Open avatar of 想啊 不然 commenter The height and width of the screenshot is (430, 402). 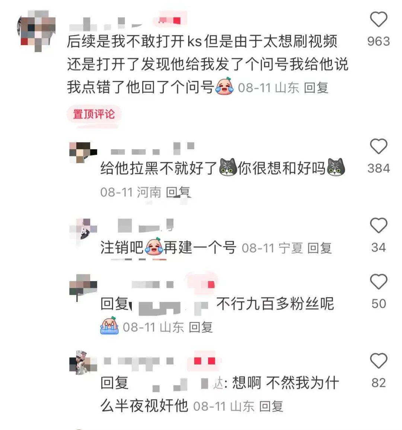pyautogui.click(x=83, y=362)
